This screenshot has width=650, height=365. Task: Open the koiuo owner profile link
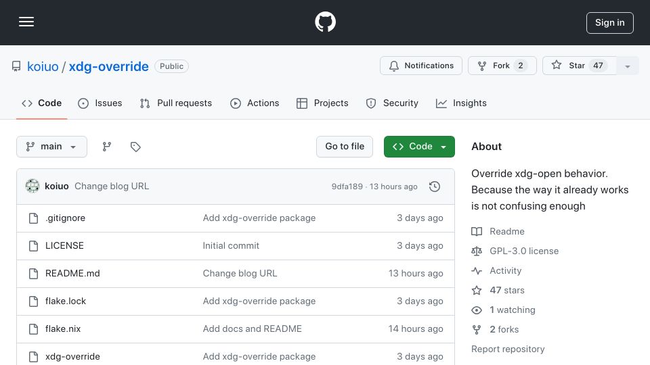coord(43,66)
